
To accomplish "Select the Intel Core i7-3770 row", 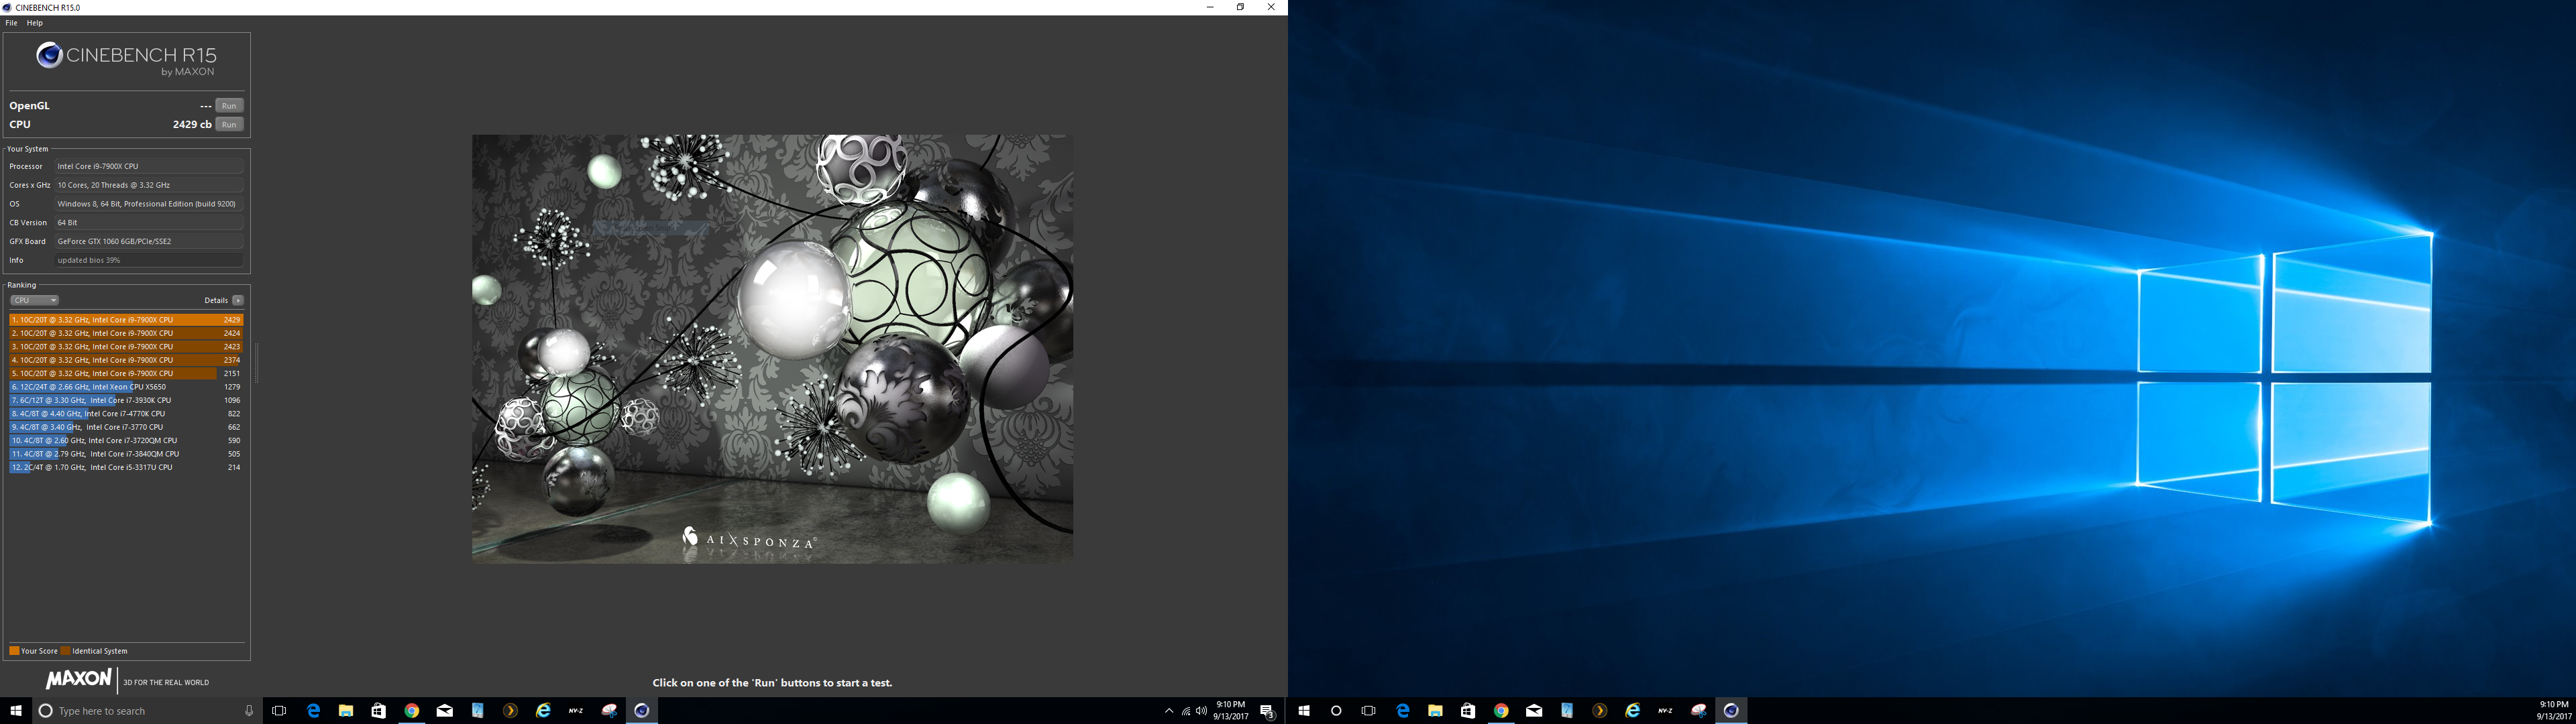I will pyautogui.click(x=126, y=427).
